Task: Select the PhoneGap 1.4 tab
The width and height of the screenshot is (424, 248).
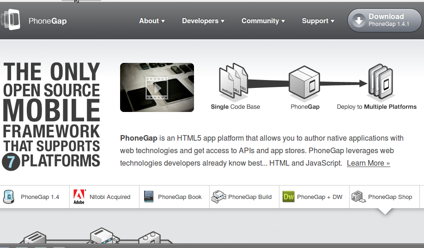Action: click(x=35, y=197)
